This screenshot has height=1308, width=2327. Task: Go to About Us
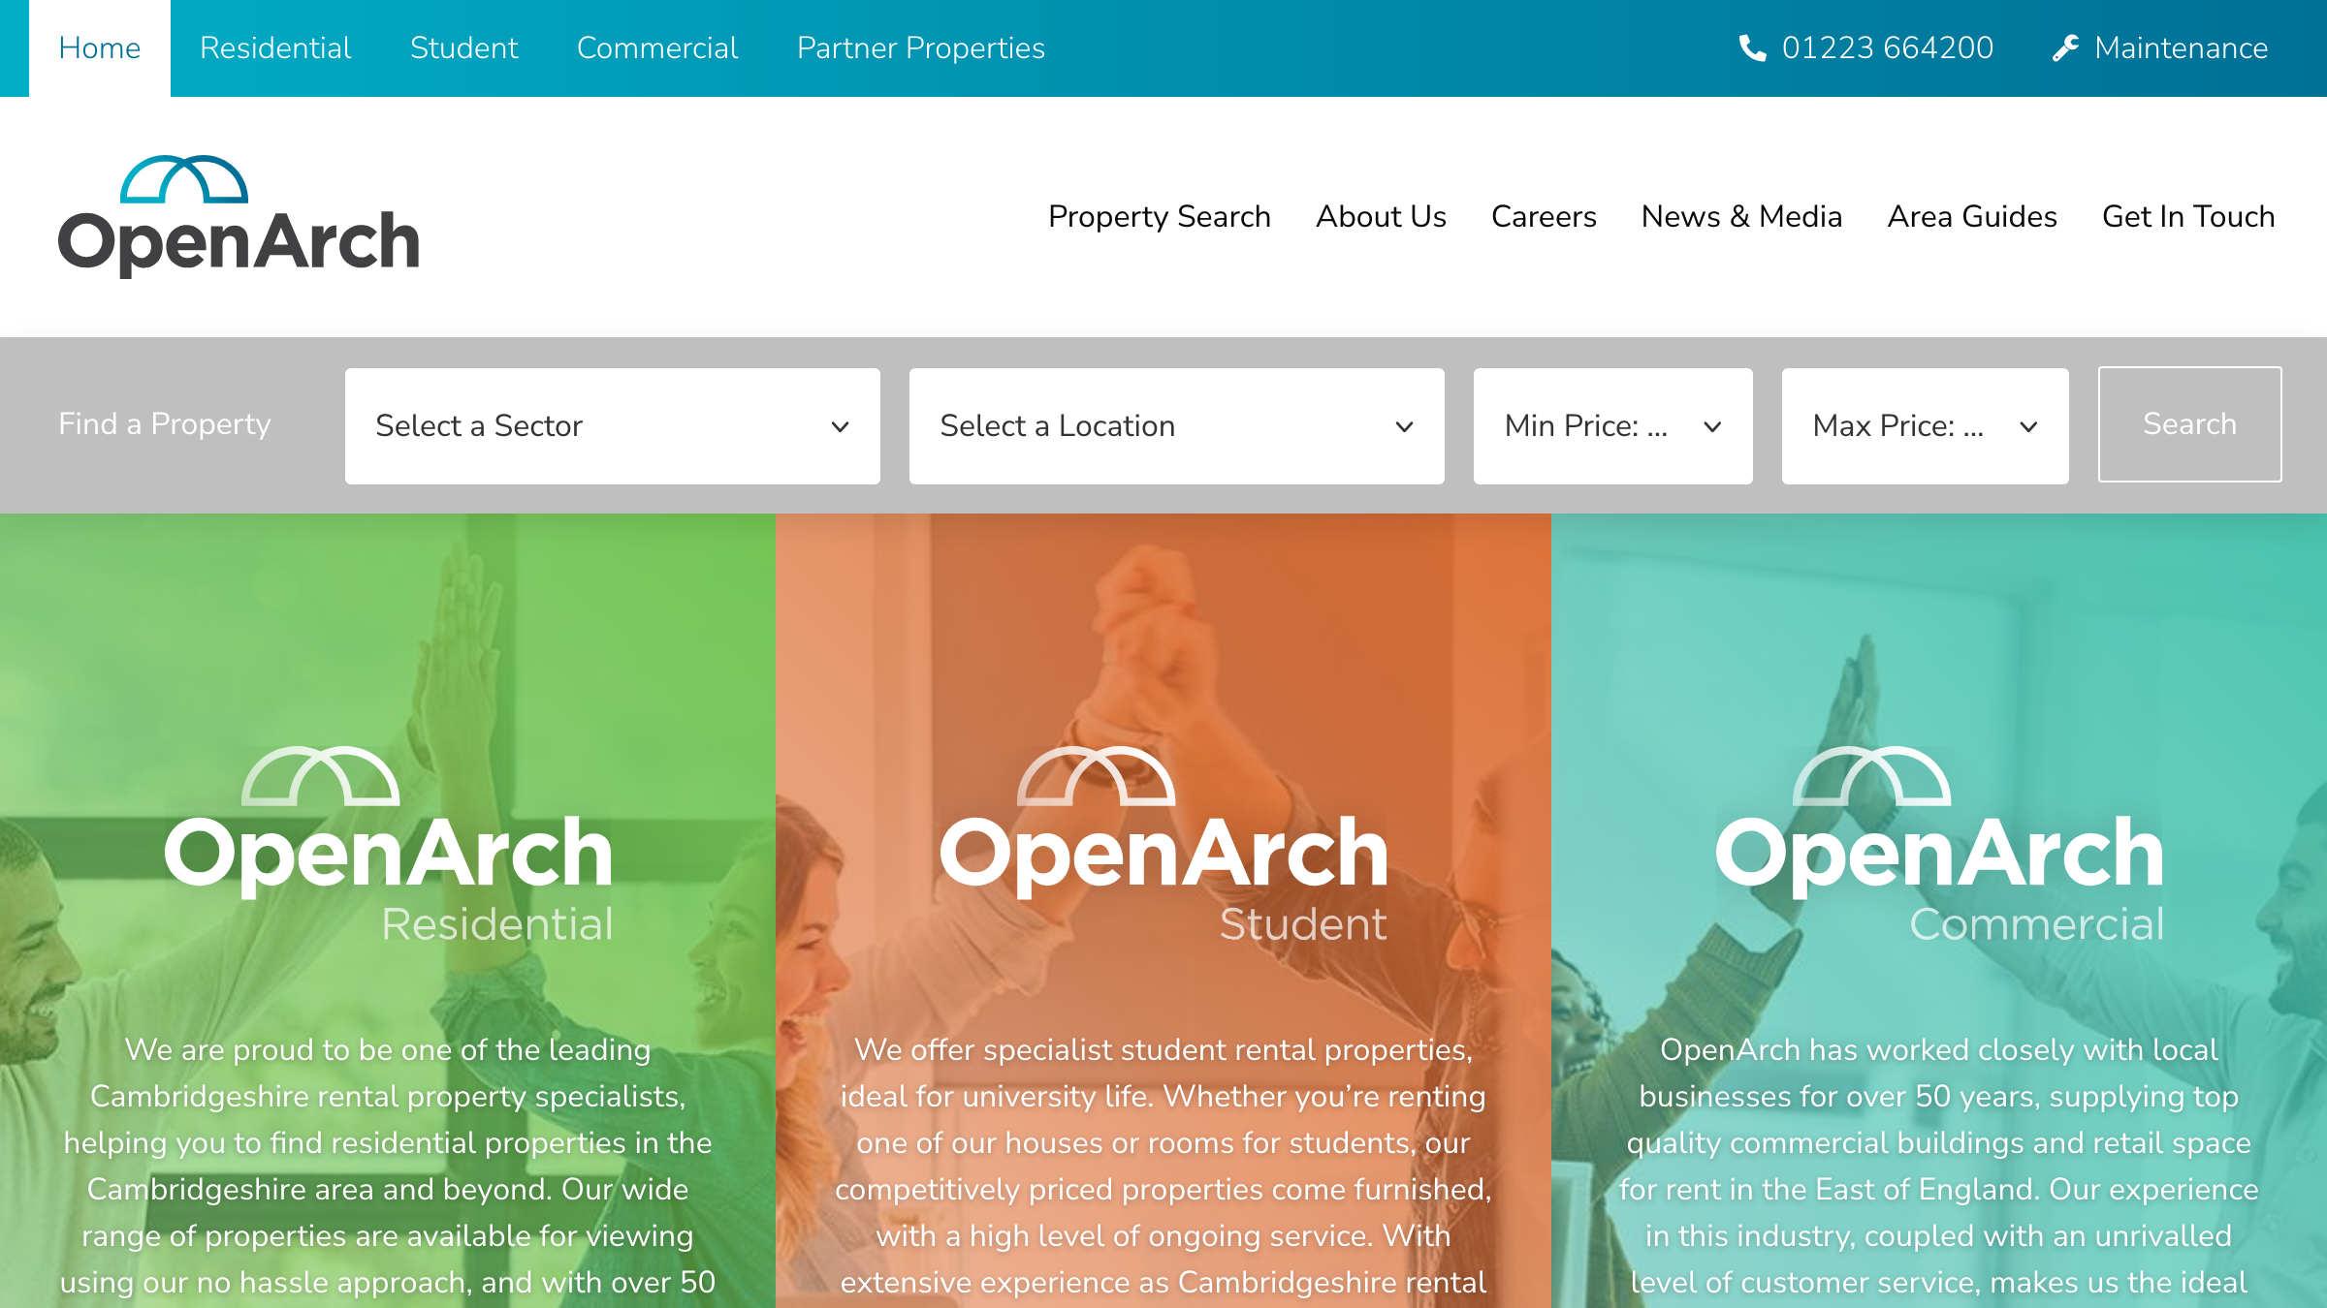click(1381, 216)
